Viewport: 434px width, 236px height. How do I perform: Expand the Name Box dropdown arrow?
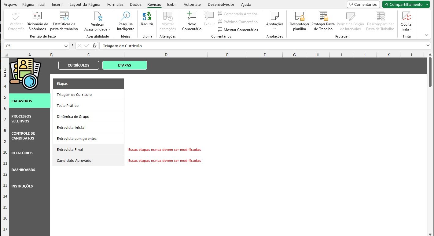click(x=66, y=46)
